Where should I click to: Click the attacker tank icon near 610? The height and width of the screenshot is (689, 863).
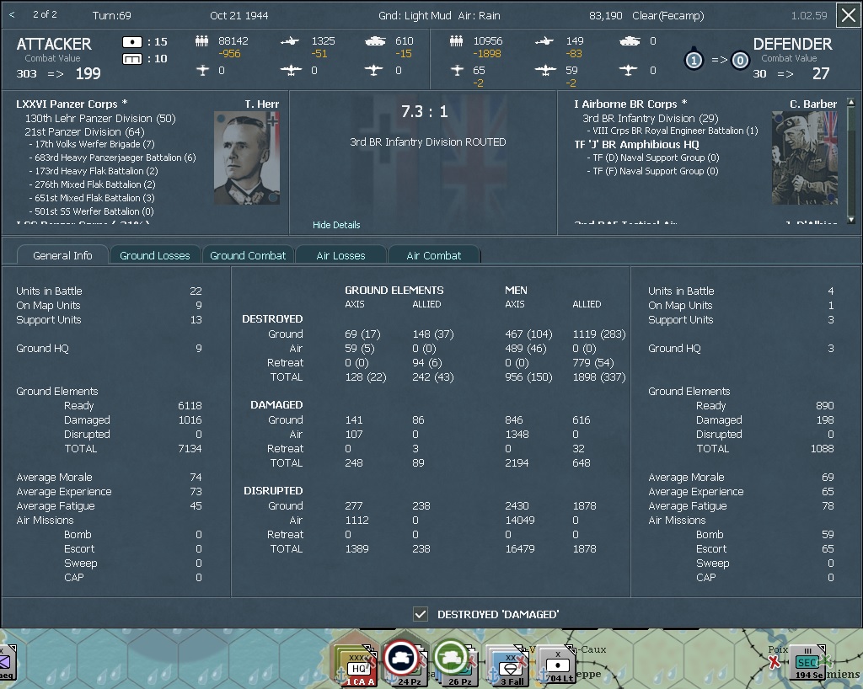point(375,40)
